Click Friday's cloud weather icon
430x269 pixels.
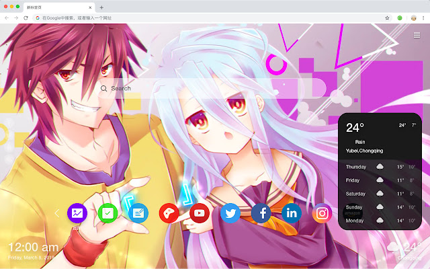(x=380, y=180)
